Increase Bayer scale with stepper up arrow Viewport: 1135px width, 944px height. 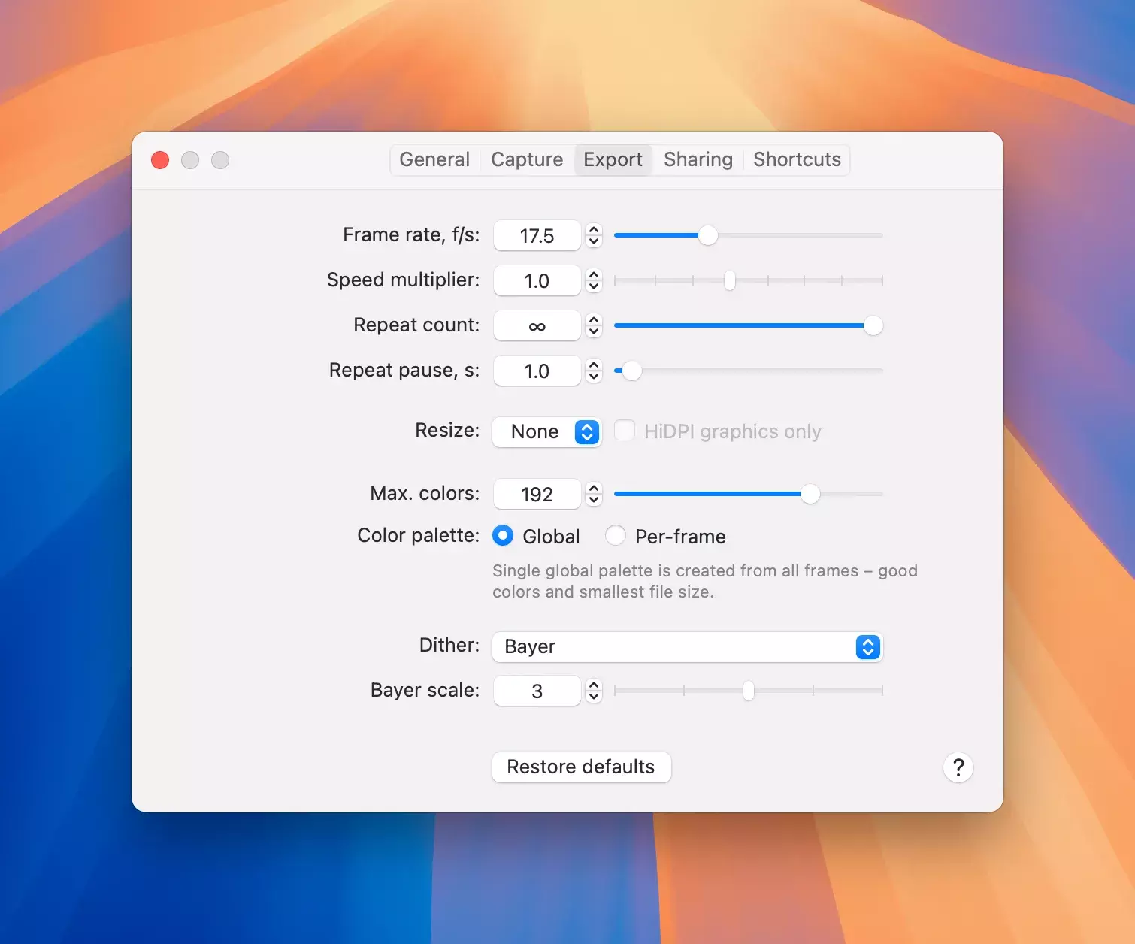click(x=594, y=685)
